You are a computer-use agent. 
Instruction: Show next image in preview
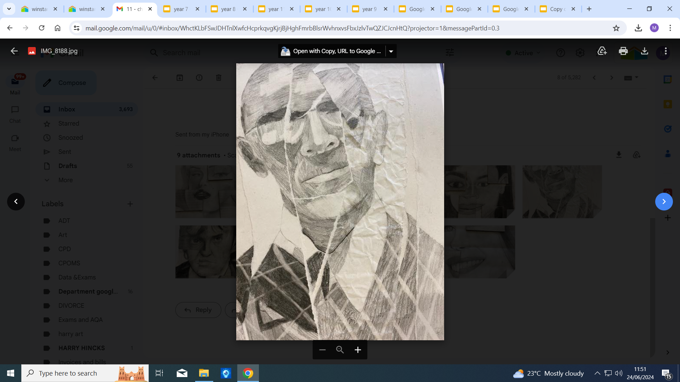point(664,202)
